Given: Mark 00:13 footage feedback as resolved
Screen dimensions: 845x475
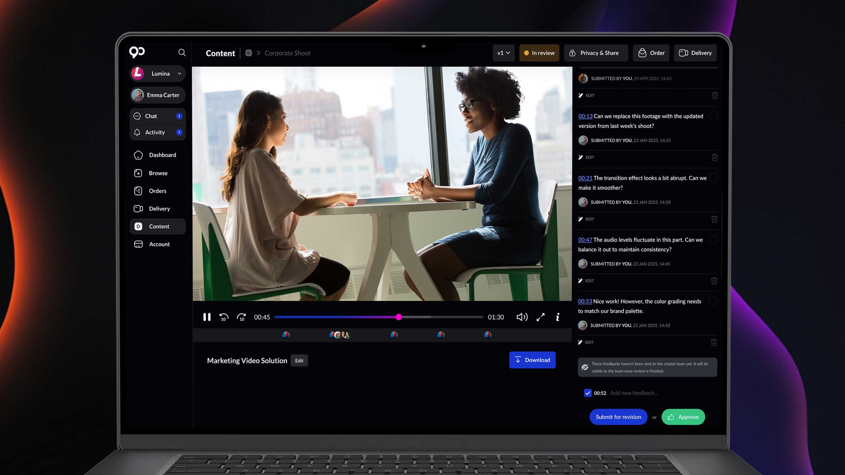Looking at the screenshot, I should coord(714,116).
